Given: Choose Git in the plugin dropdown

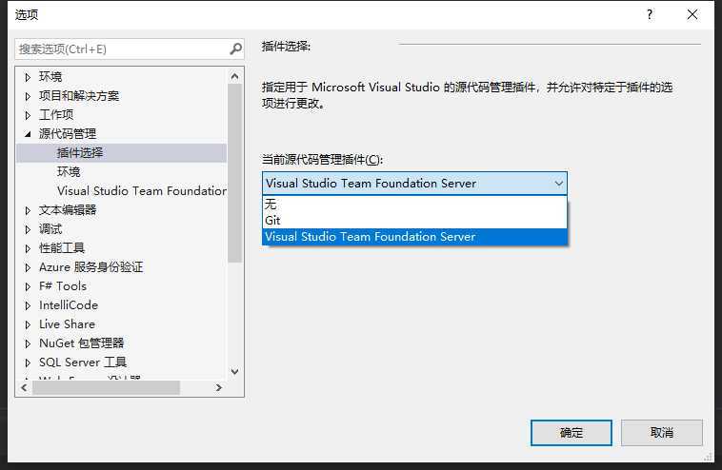Looking at the screenshot, I should click(x=414, y=221).
